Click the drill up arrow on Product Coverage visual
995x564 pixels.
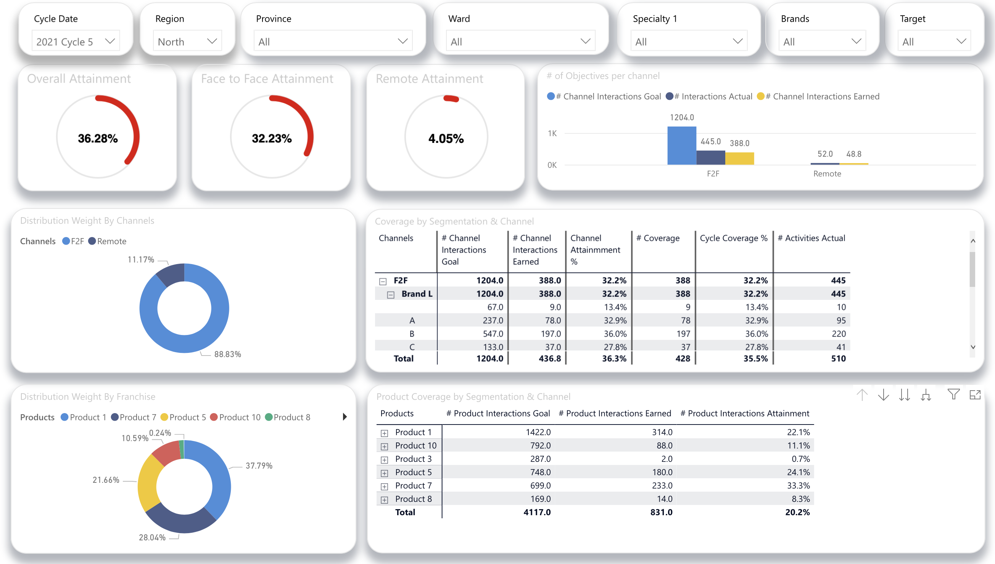coord(862,395)
